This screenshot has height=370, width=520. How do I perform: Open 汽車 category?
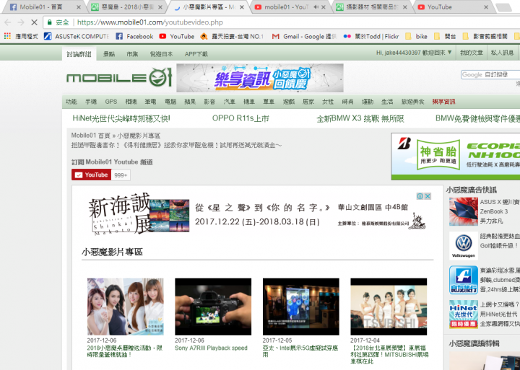click(x=229, y=102)
